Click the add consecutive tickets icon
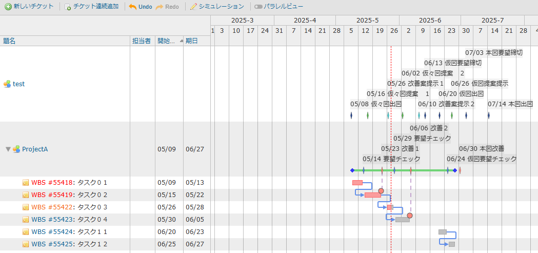Viewport: 538px width, 253px height. pyautogui.click(x=68, y=7)
